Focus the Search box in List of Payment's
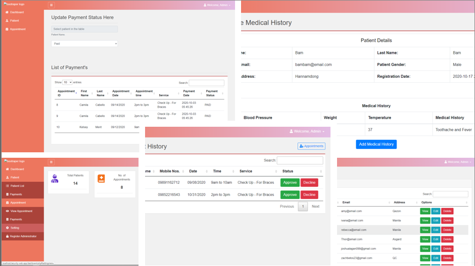Viewport: 475px width, 266px height. (207, 83)
